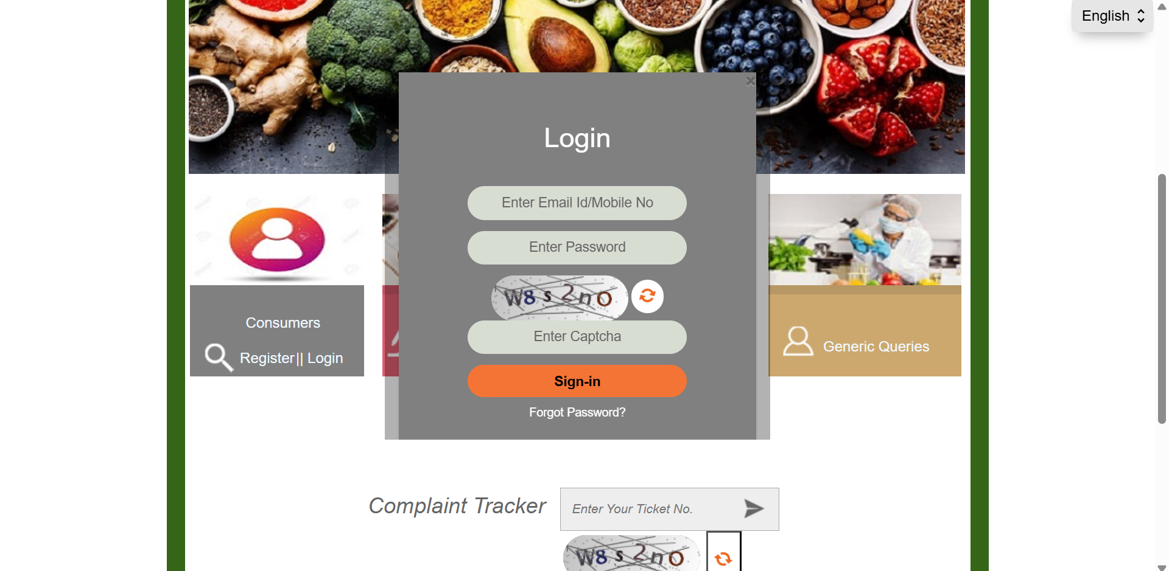Open the Consumers Login link
Viewport: 1169px width, 571px height.
(x=325, y=358)
